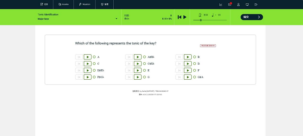This screenshot has width=303, height=136.
Task: Click the YouTube Sign In link
Action: click(x=208, y=46)
